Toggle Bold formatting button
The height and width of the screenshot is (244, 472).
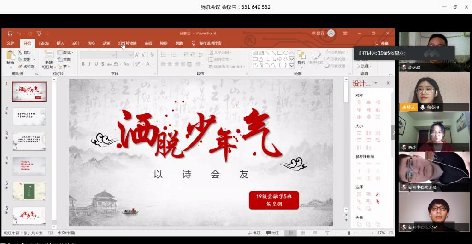(83, 64)
